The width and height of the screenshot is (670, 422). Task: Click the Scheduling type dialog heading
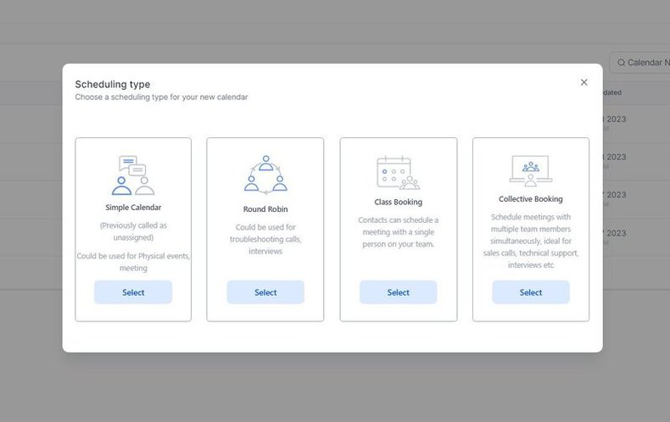pyautogui.click(x=113, y=84)
